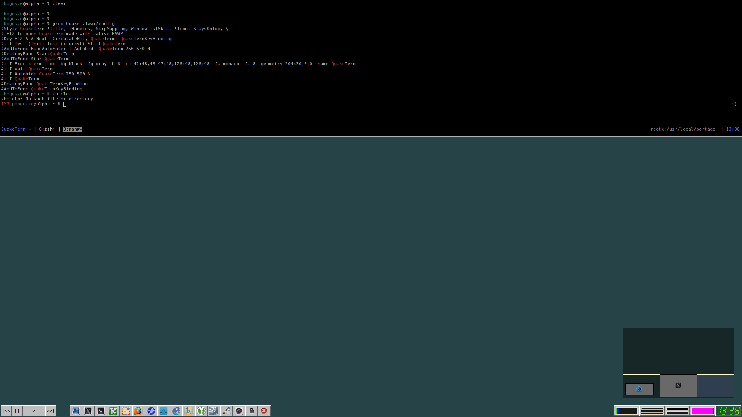Click the '#+ I Wait QuakeTerm' line
742x417 pixels.
27,69
